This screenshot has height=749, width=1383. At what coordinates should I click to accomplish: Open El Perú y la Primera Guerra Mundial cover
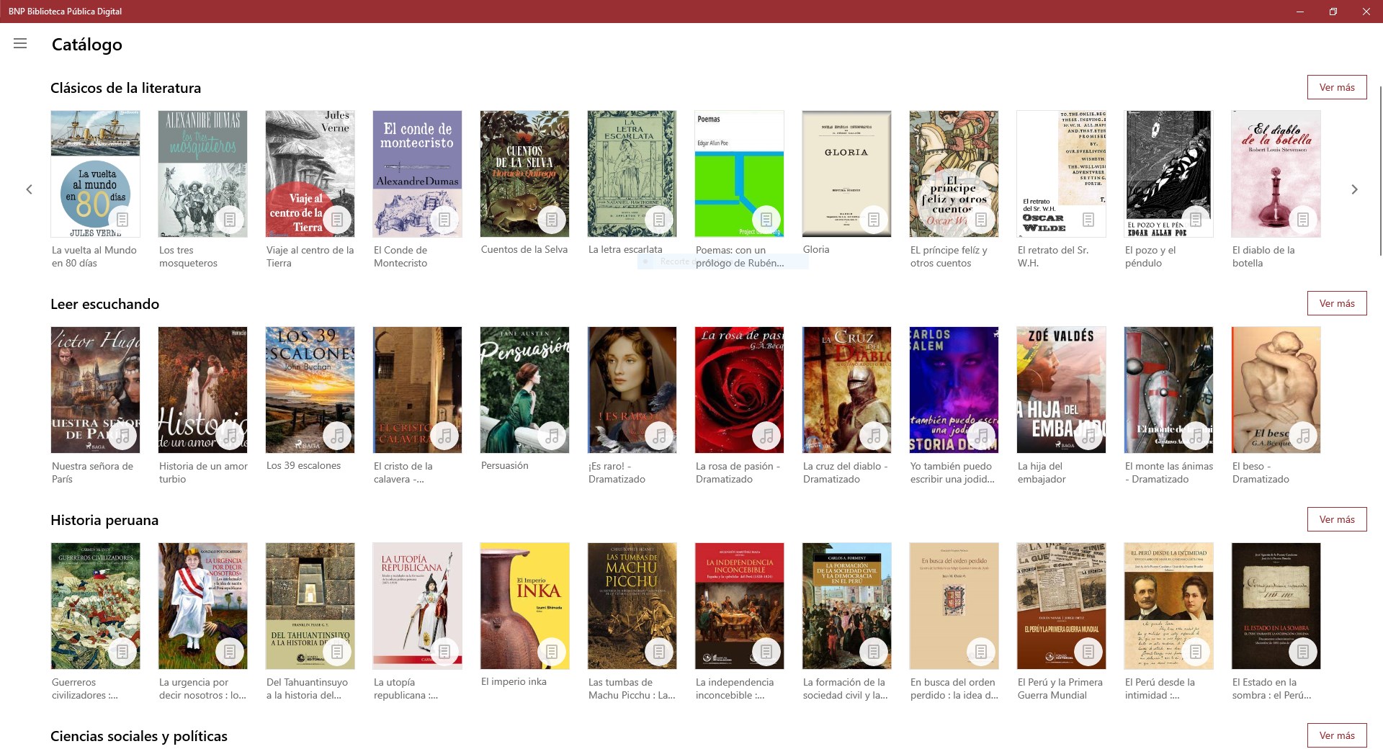click(1061, 606)
